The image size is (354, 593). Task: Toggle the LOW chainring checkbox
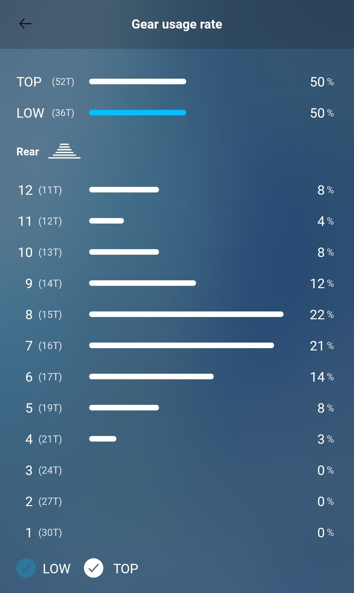[26, 568]
